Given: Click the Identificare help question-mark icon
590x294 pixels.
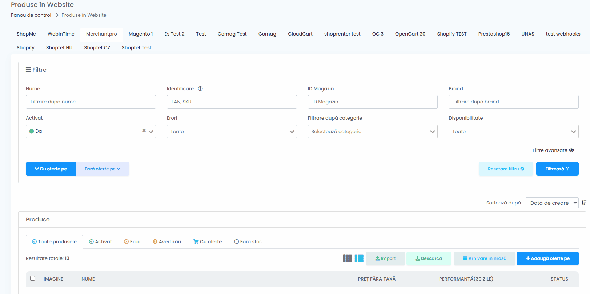Looking at the screenshot, I should point(200,88).
